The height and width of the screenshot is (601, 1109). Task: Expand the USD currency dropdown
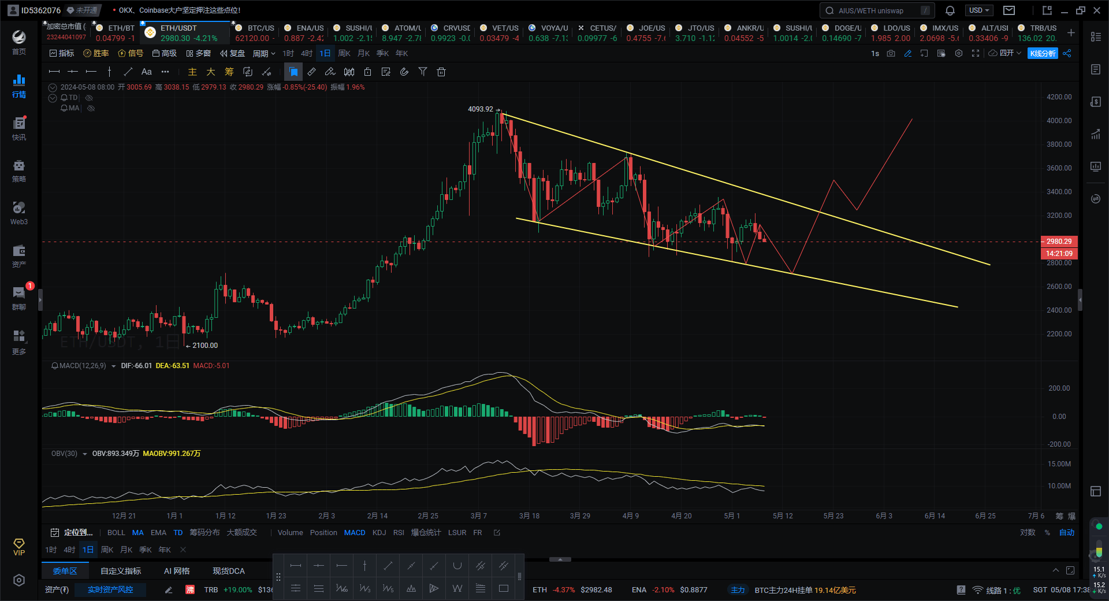978,10
